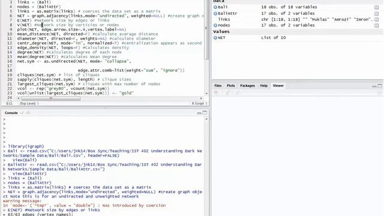Click the editor vertical scroll down arrow
384x216 pixels.
(x=206, y=94)
